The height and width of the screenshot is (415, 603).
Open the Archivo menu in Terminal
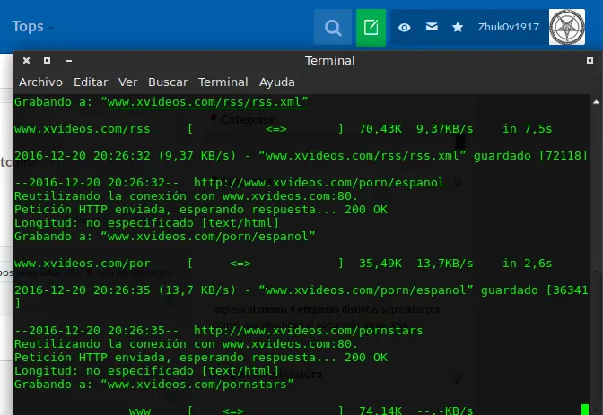(x=40, y=82)
